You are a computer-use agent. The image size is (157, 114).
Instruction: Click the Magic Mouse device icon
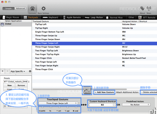4,17
